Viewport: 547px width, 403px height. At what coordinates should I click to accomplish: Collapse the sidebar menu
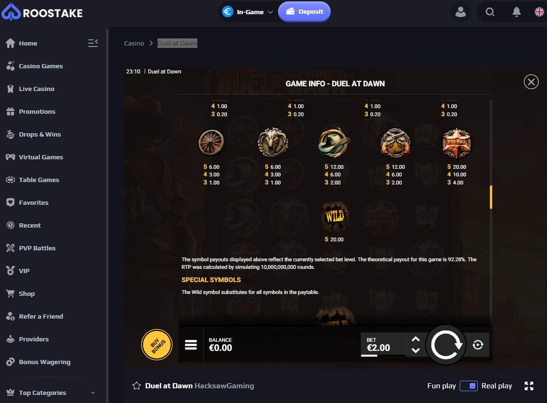click(x=93, y=43)
